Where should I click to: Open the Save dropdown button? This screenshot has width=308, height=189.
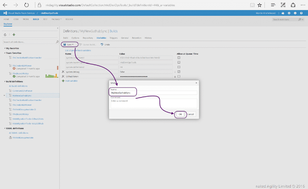pyautogui.click(x=69, y=45)
